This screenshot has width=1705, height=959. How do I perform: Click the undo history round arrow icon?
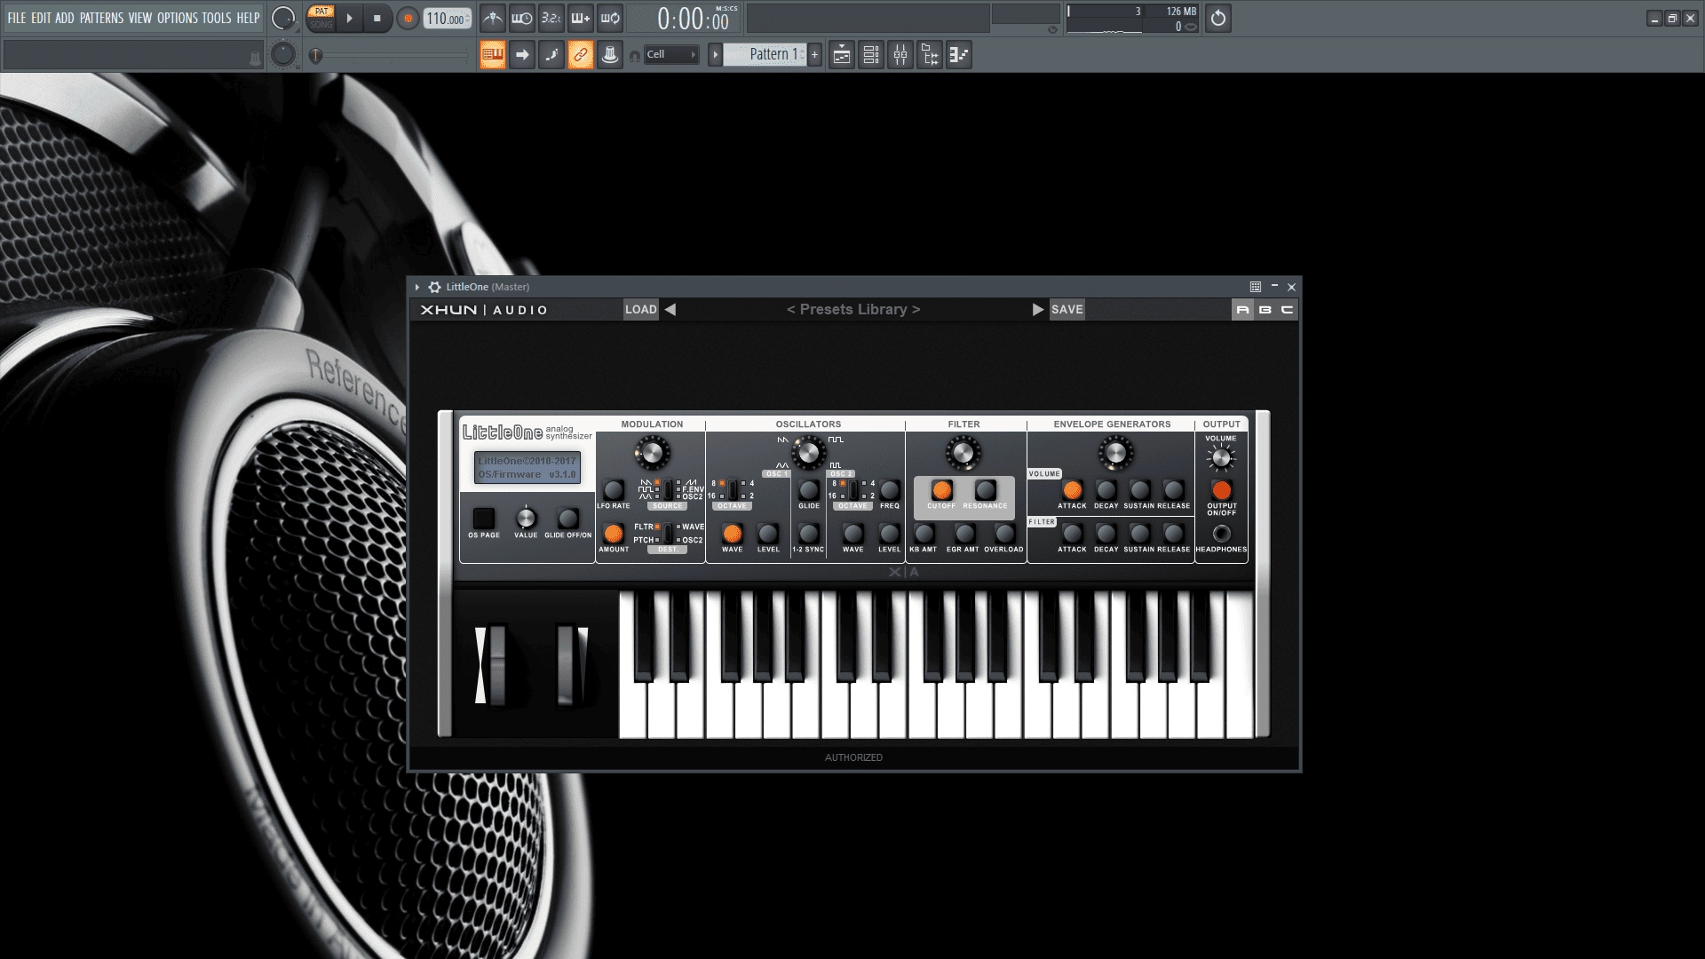pos(1218,18)
